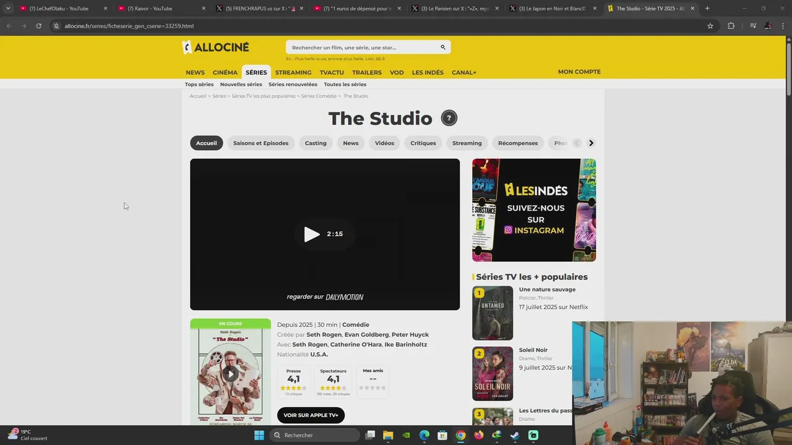This screenshot has width=792, height=445.
Task: Click Seth Rogen in creators line
Action: [x=324, y=334]
